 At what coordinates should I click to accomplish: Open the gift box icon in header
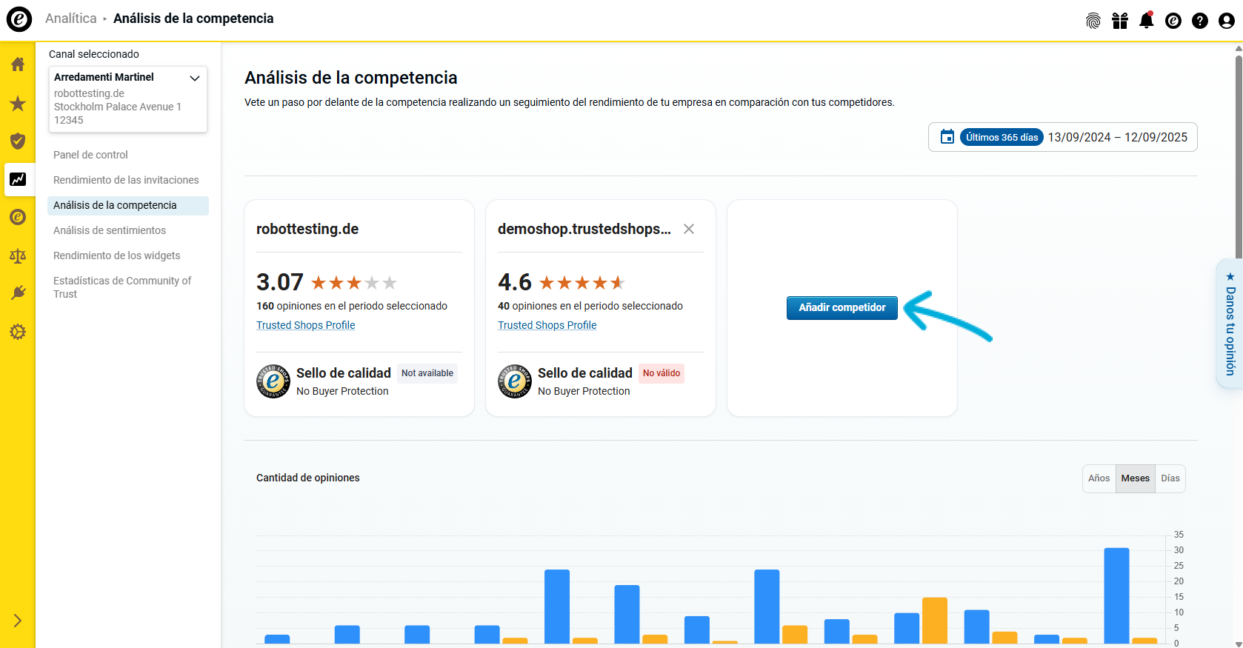pos(1119,21)
